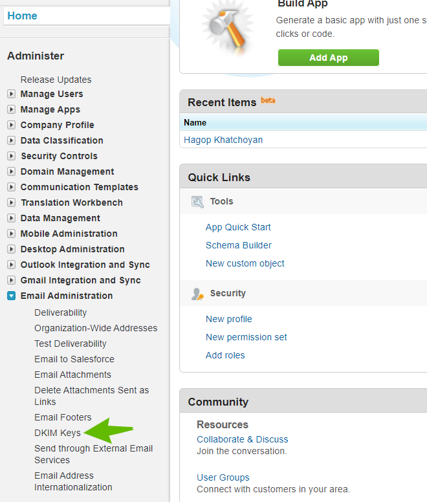
Task: Open Hagop Khatchoyan recent item
Action: 223,140
